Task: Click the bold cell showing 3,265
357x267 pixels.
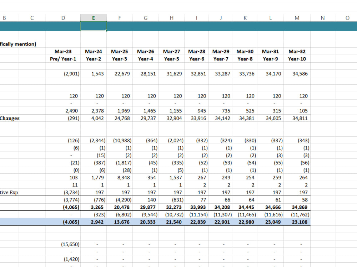Action: (x=93, y=207)
